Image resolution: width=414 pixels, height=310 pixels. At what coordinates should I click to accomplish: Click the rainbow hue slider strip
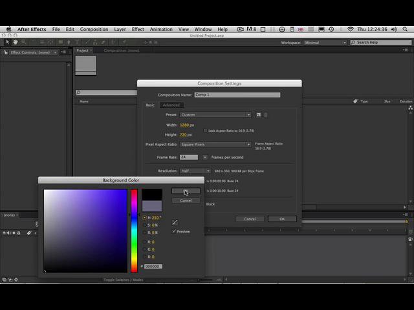135,231
